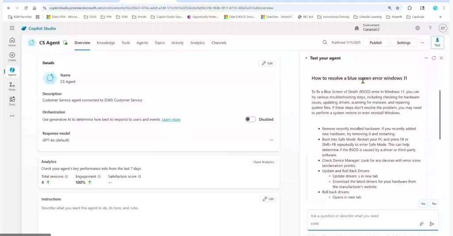Refresh the test conversation

click(434, 58)
